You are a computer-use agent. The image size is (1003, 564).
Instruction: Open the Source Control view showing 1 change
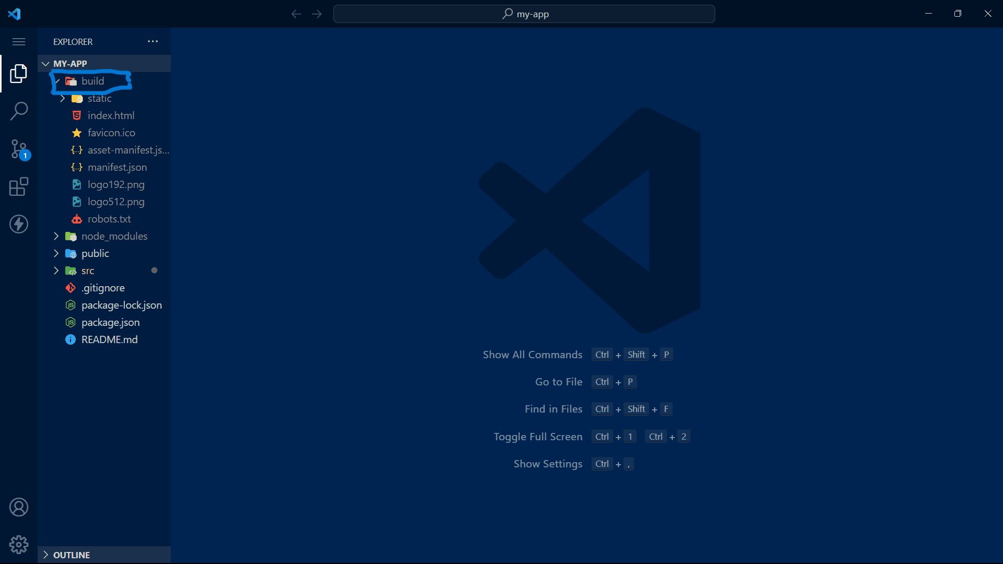coord(19,149)
